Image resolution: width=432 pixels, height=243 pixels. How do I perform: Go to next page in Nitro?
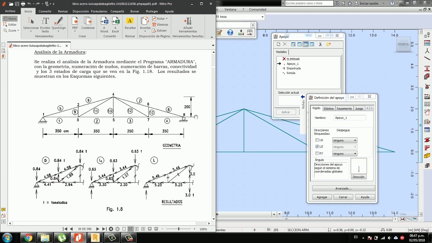(98, 229)
